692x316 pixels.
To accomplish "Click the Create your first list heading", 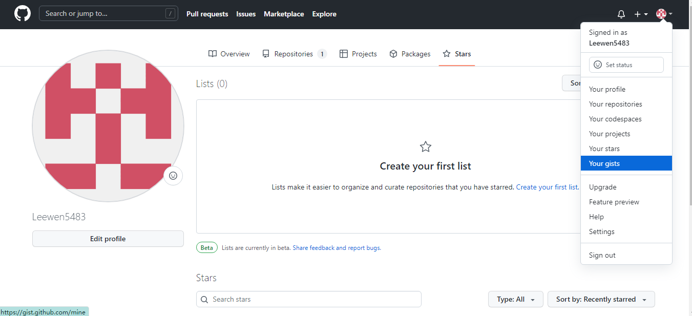I will pyautogui.click(x=425, y=166).
